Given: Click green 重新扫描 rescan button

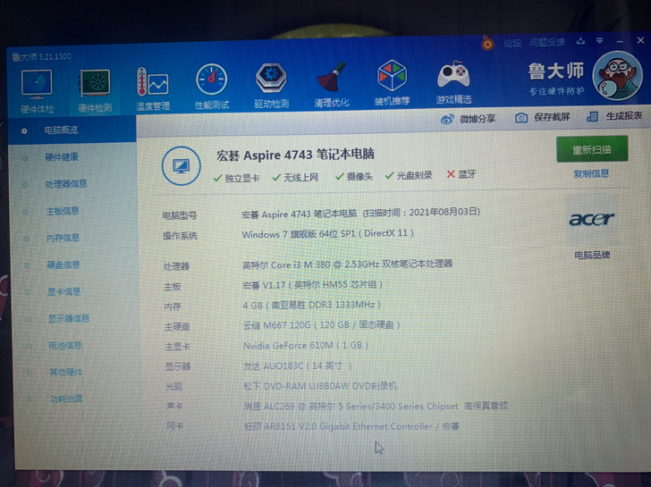Looking at the screenshot, I should 592,149.
